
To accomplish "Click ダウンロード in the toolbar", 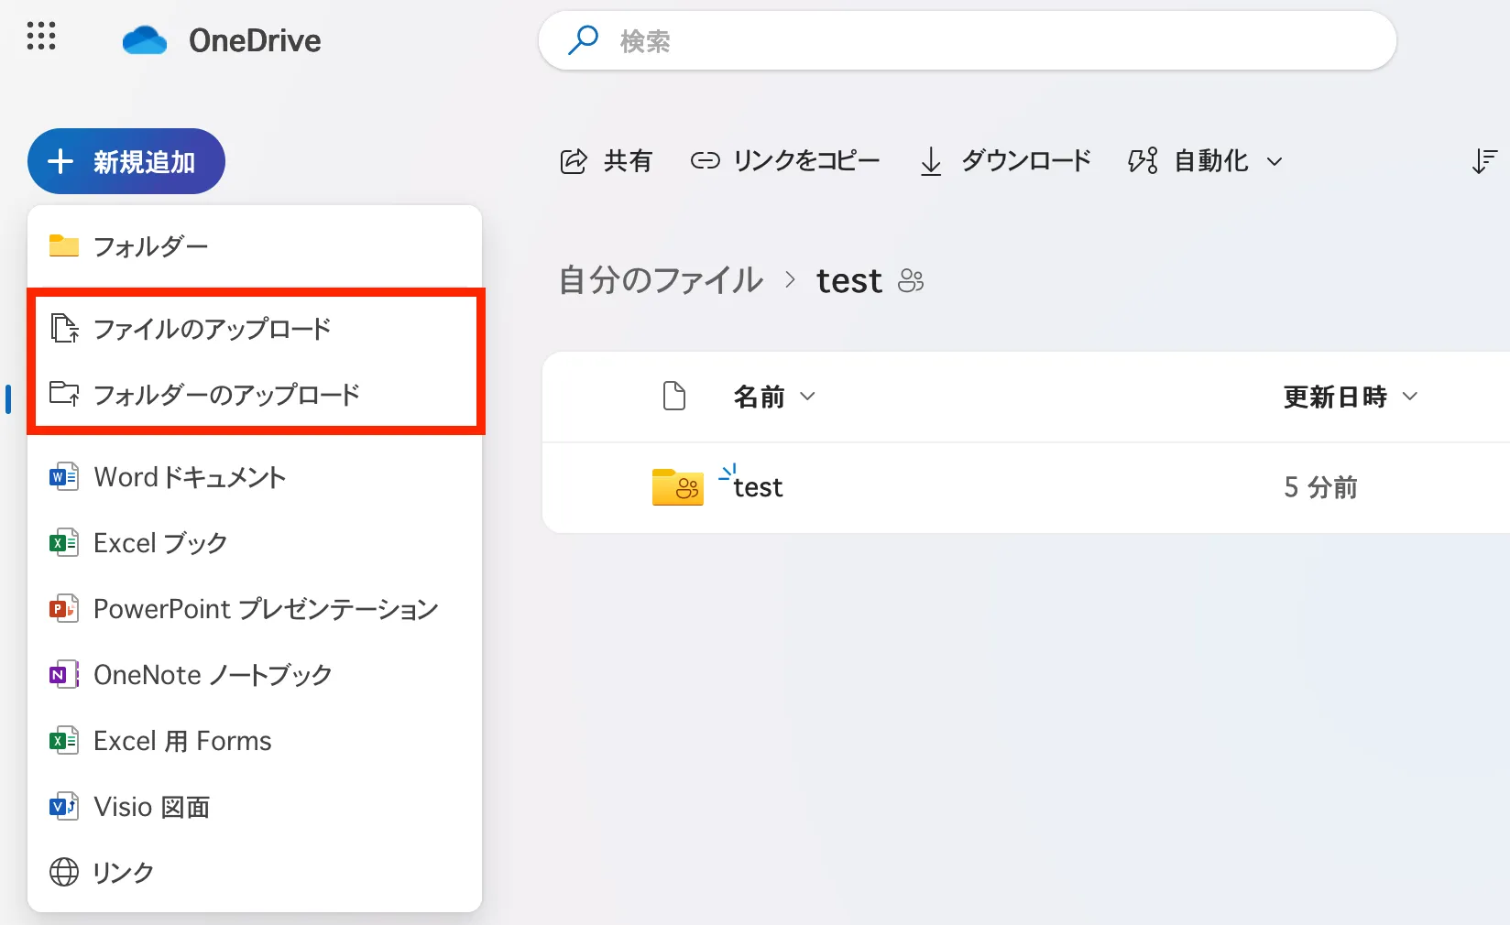I will click(1006, 161).
